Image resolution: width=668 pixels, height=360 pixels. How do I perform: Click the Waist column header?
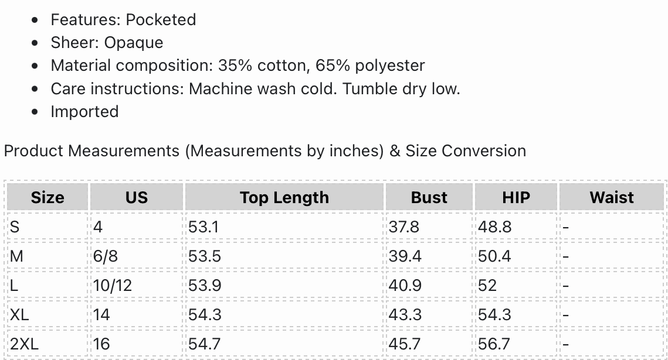coord(612,197)
